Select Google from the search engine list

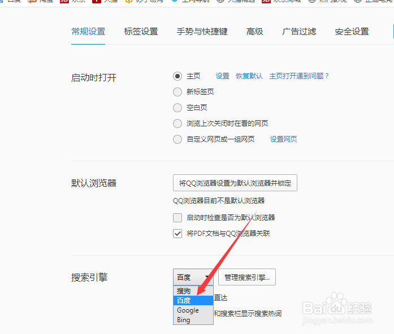193,310
